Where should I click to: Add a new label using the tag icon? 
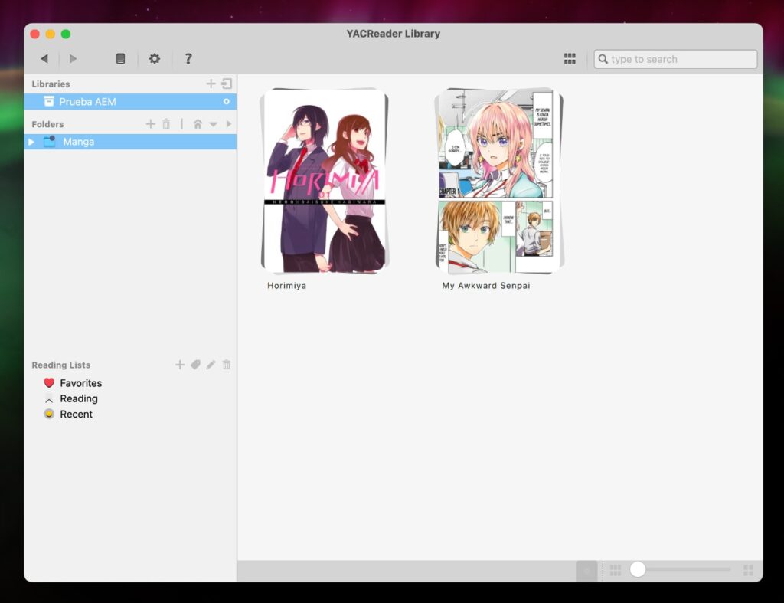195,365
